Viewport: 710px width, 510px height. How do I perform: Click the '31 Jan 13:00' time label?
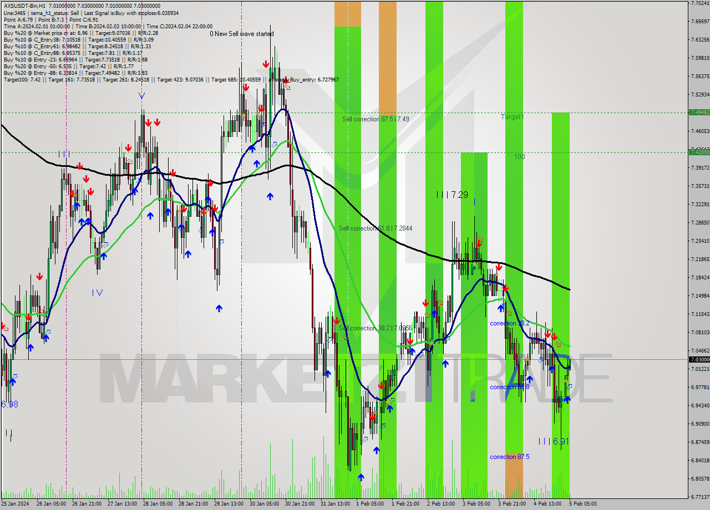click(335, 504)
